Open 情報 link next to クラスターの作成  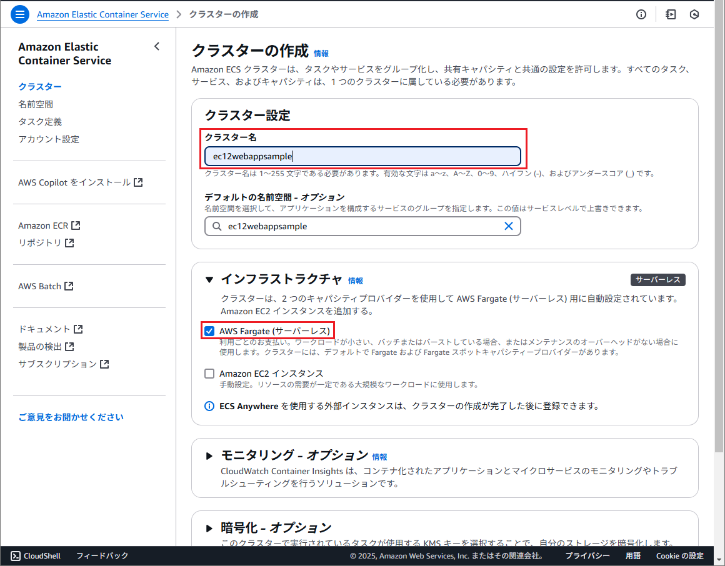click(321, 54)
